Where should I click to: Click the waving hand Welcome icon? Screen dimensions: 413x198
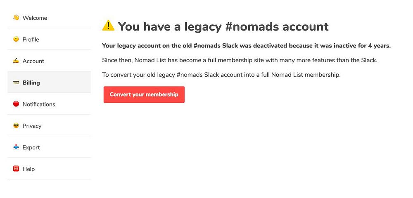16,18
